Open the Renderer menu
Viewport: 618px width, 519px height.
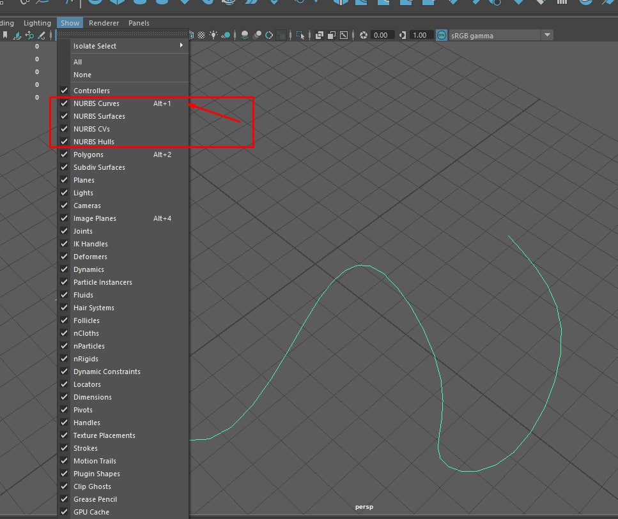pos(104,23)
